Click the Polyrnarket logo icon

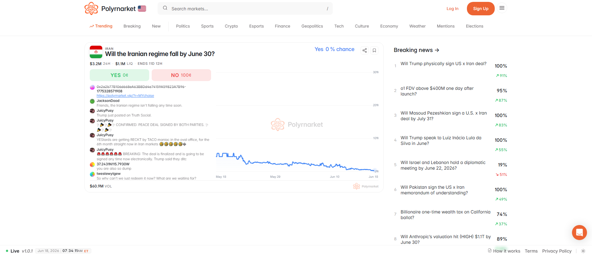coord(91,8)
